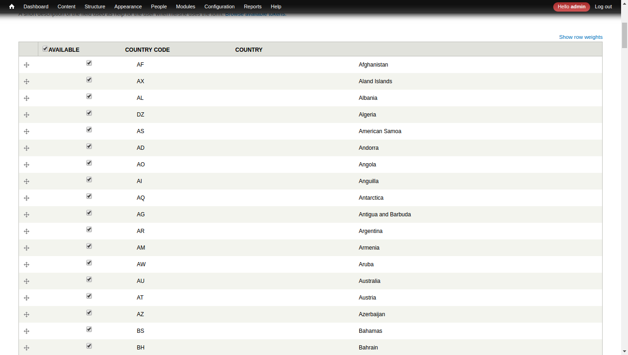The height and width of the screenshot is (355, 628).
Task: Grab the drag handle for American Samoa
Action: (26, 131)
